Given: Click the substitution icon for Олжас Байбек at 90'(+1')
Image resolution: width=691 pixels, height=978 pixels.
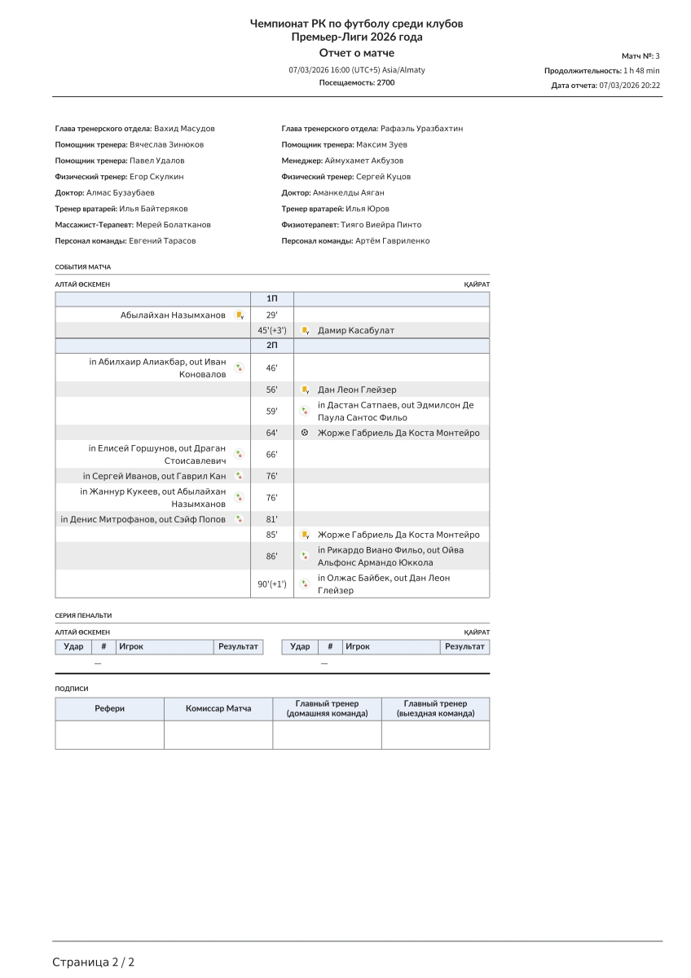Looking at the screenshot, I should click(x=305, y=584).
